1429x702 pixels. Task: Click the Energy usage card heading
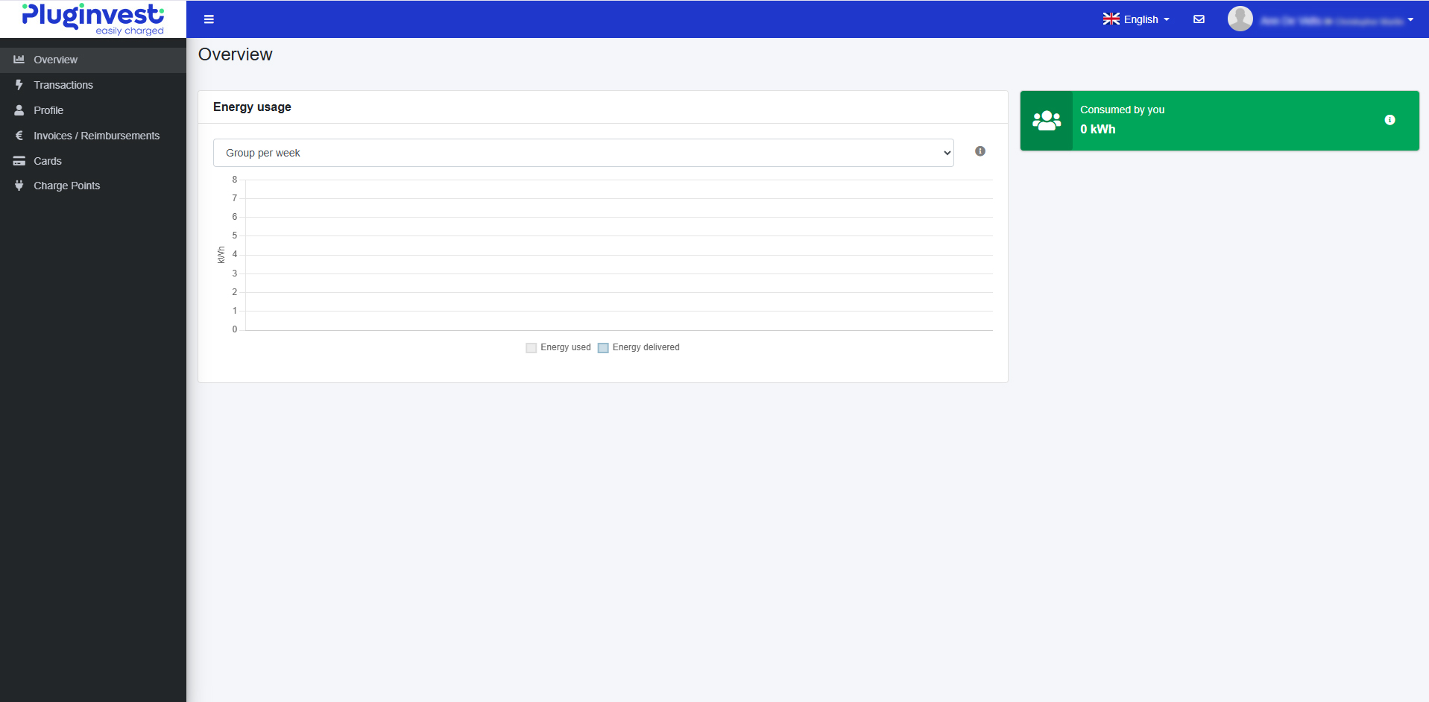[x=252, y=107]
